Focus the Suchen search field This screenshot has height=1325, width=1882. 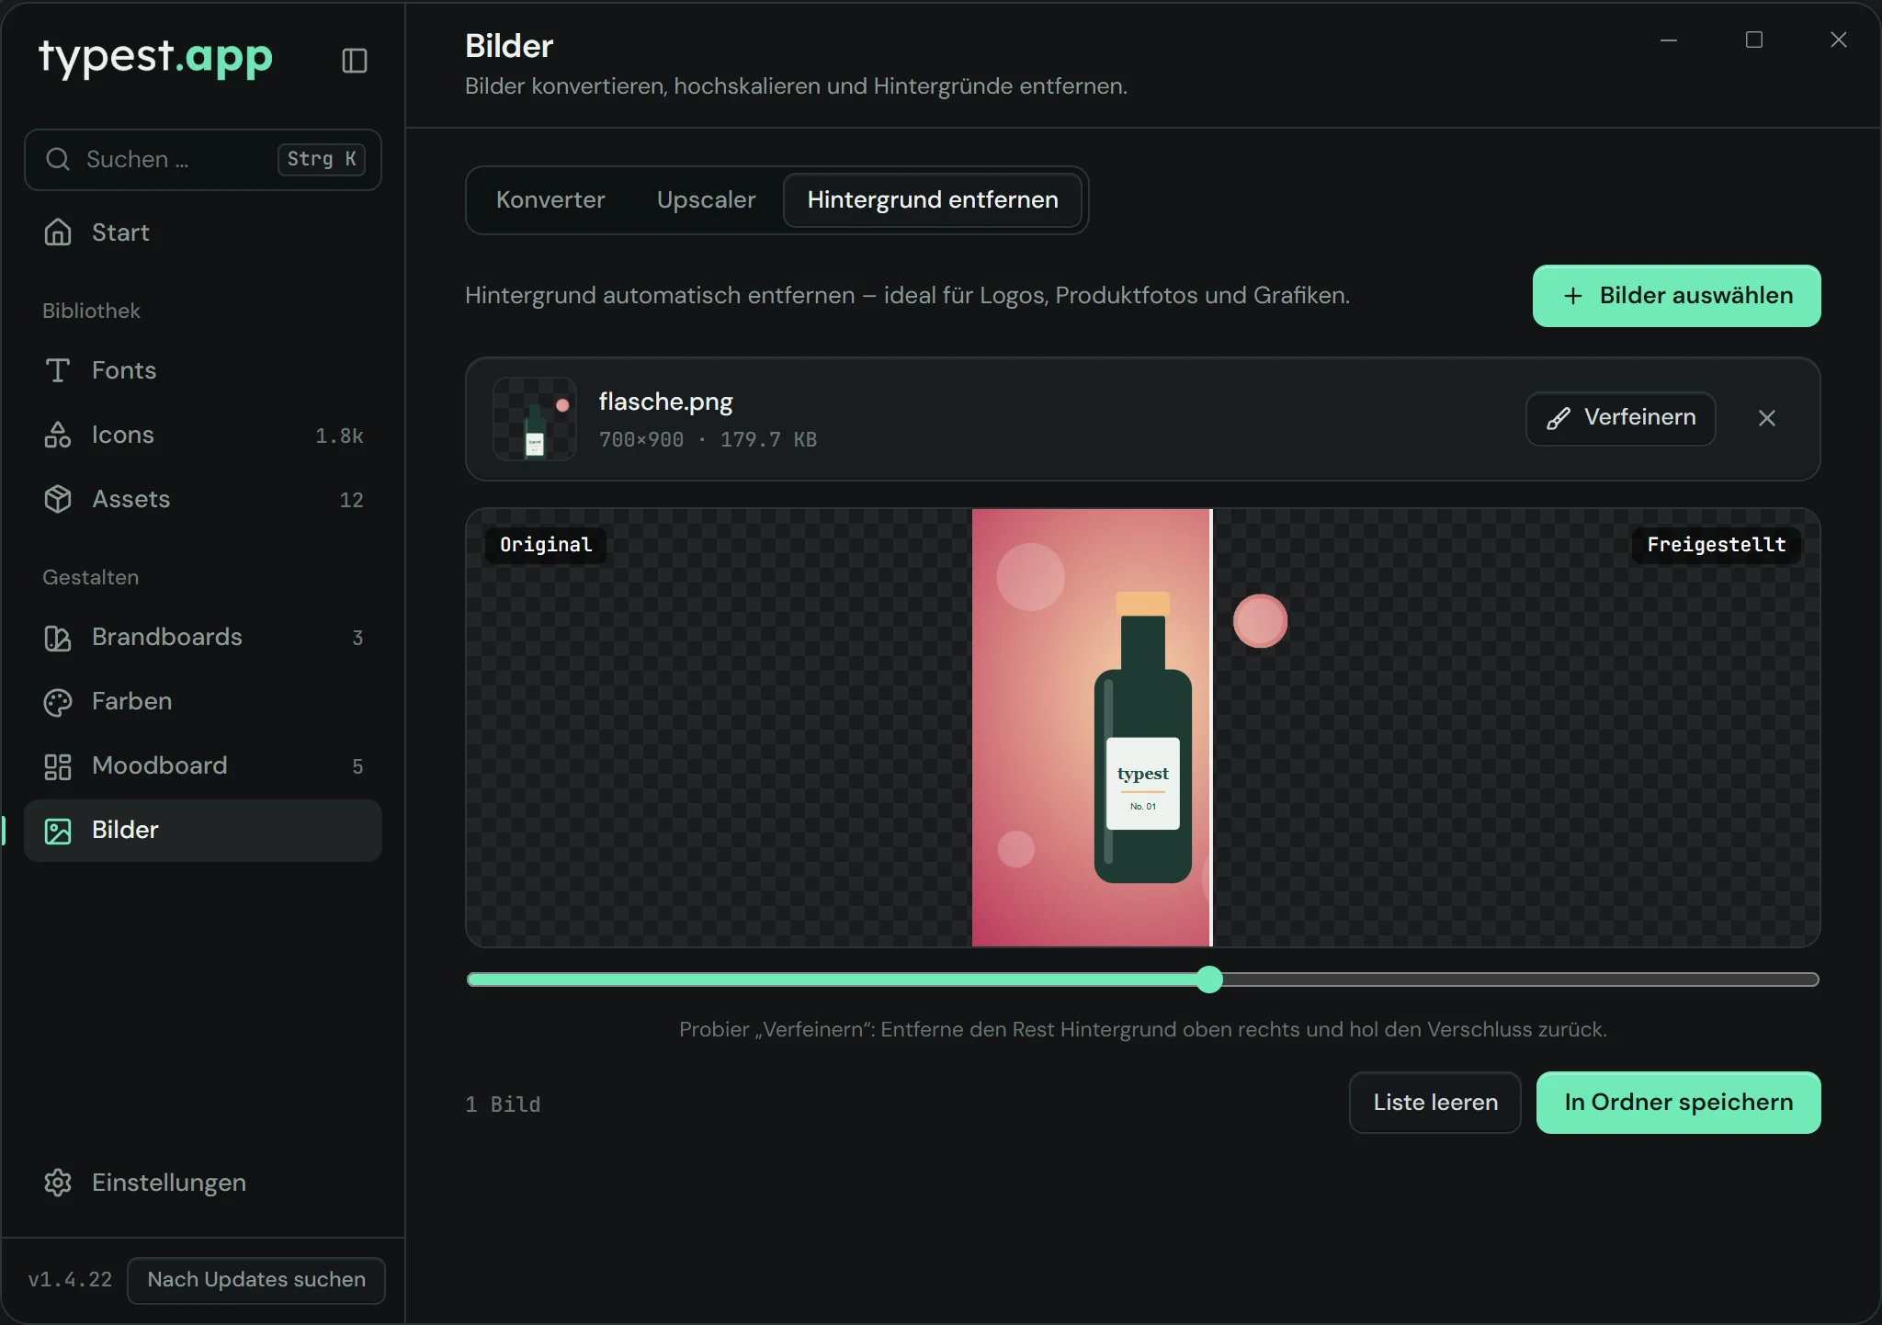tap(203, 160)
